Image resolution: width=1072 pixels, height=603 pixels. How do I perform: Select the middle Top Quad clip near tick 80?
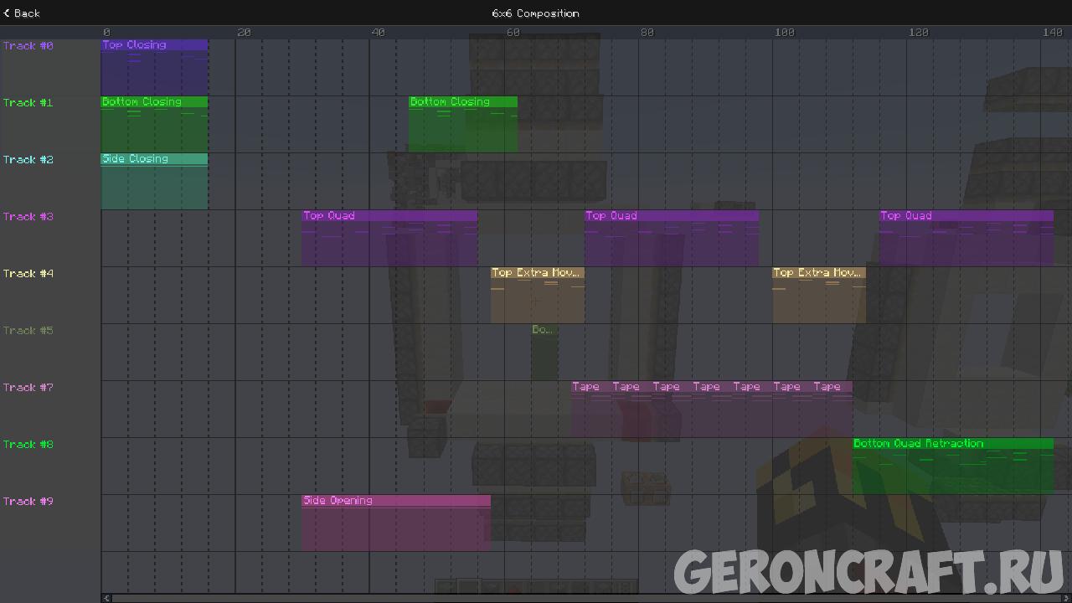pos(670,237)
